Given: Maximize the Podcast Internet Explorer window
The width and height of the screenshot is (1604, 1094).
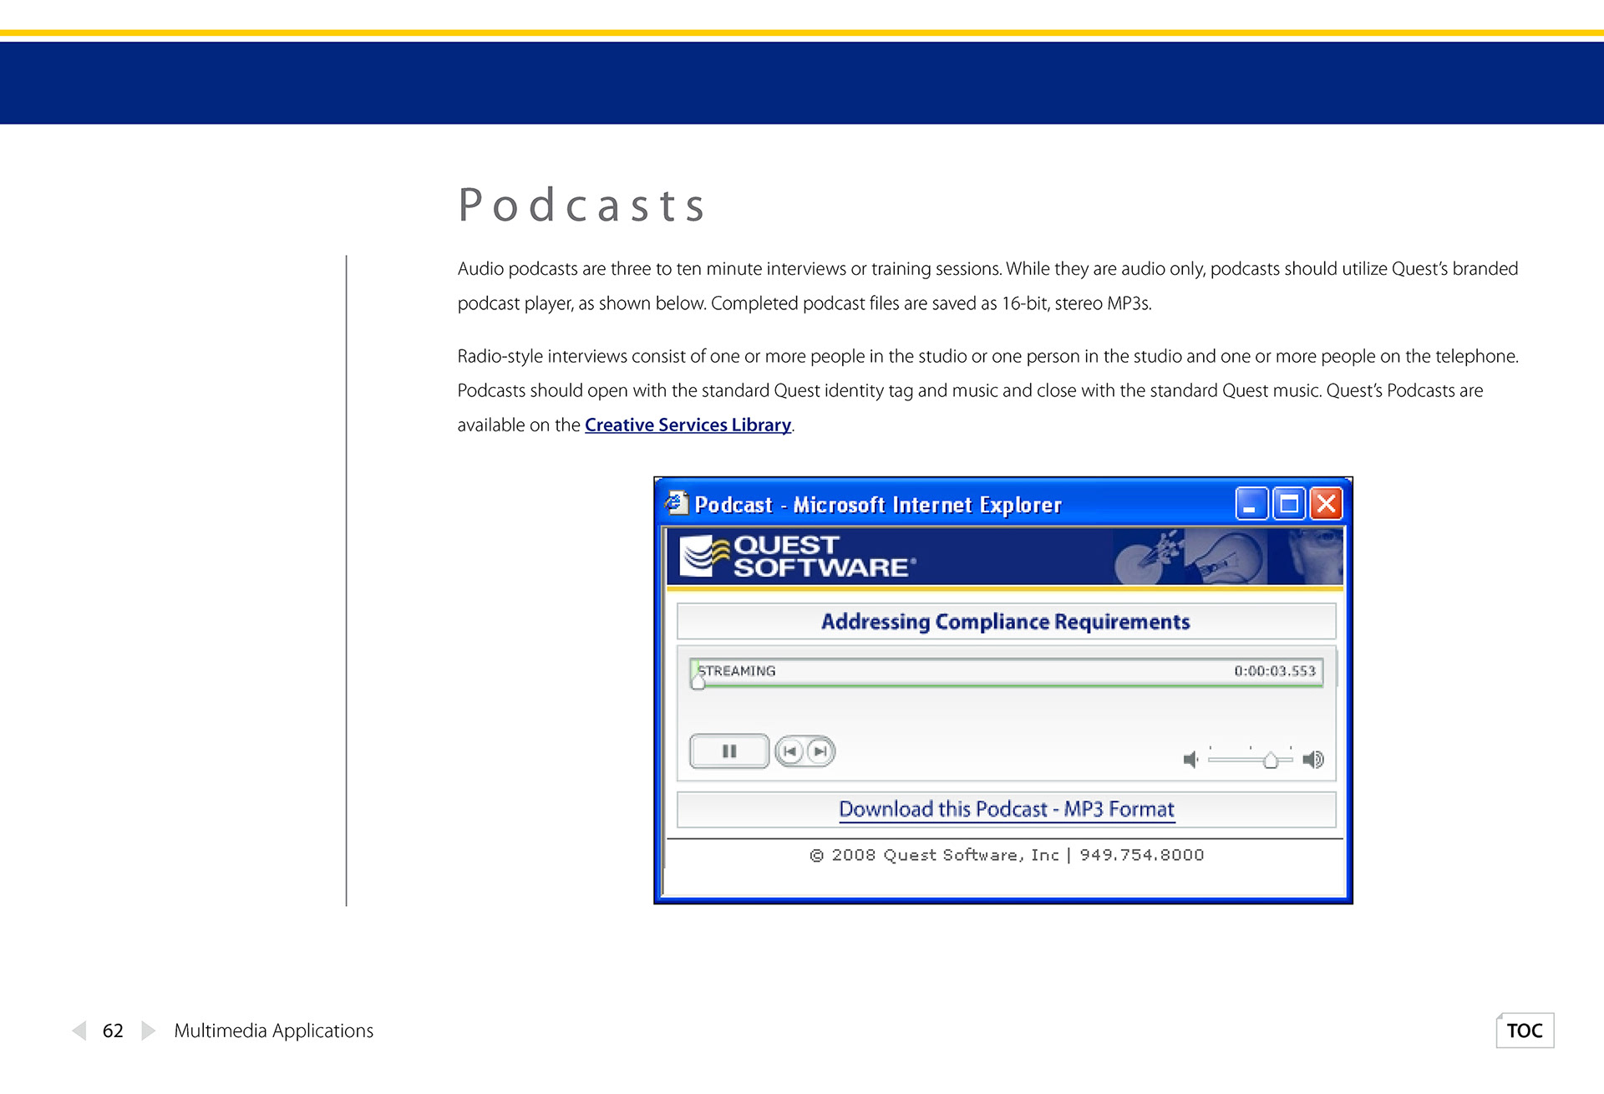Looking at the screenshot, I should 1288,504.
